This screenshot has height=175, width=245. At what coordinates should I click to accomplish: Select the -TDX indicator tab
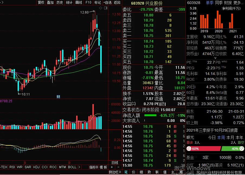click(4, 167)
